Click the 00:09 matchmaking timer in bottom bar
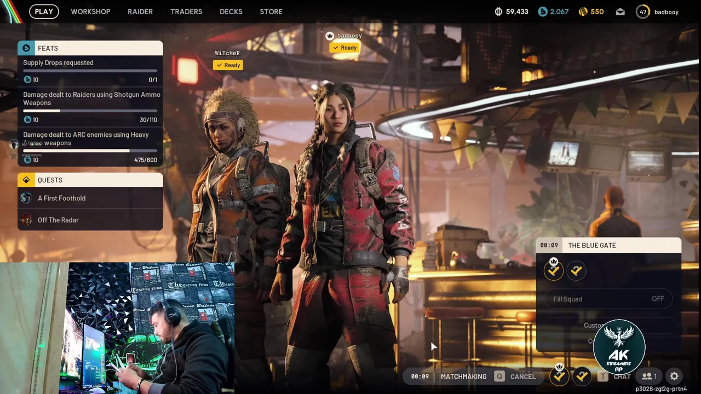The image size is (701, 394). pos(420,376)
